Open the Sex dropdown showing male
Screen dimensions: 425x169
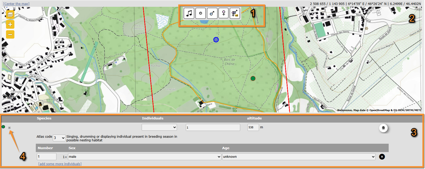point(145,157)
